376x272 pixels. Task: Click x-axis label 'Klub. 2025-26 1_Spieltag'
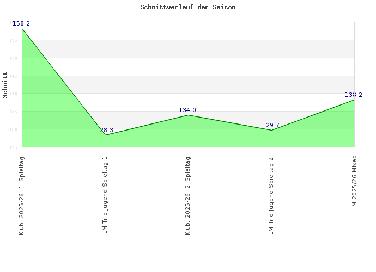click(x=22, y=195)
